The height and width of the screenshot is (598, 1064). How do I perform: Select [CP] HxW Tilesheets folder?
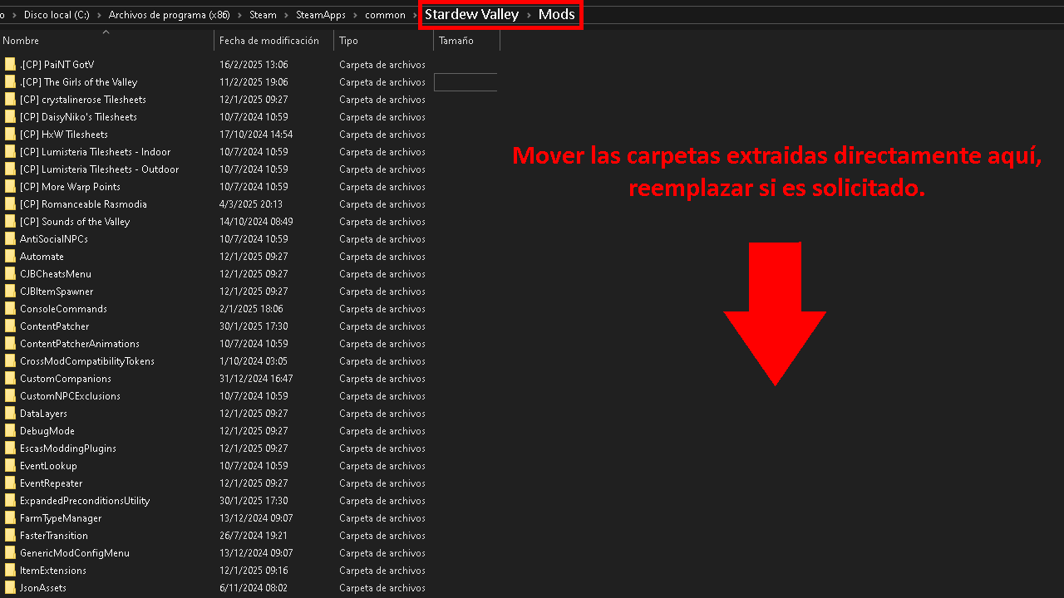pyautogui.click(x=63, y=135)
